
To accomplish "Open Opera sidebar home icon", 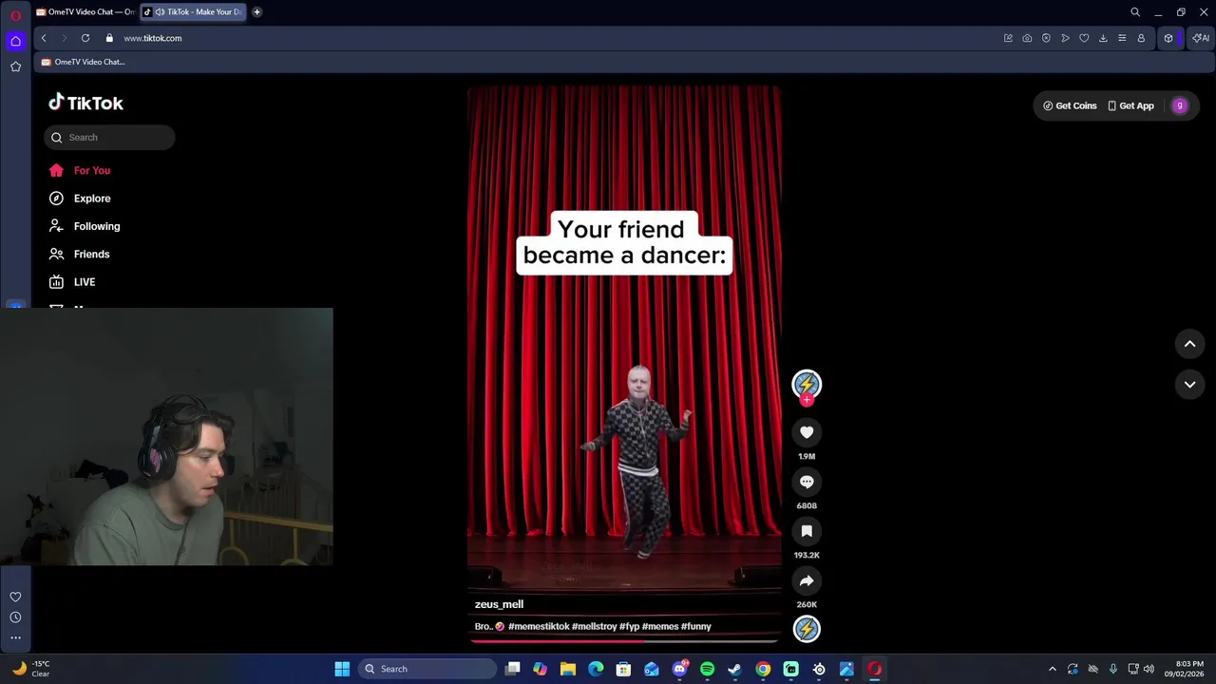I will 15,41.
